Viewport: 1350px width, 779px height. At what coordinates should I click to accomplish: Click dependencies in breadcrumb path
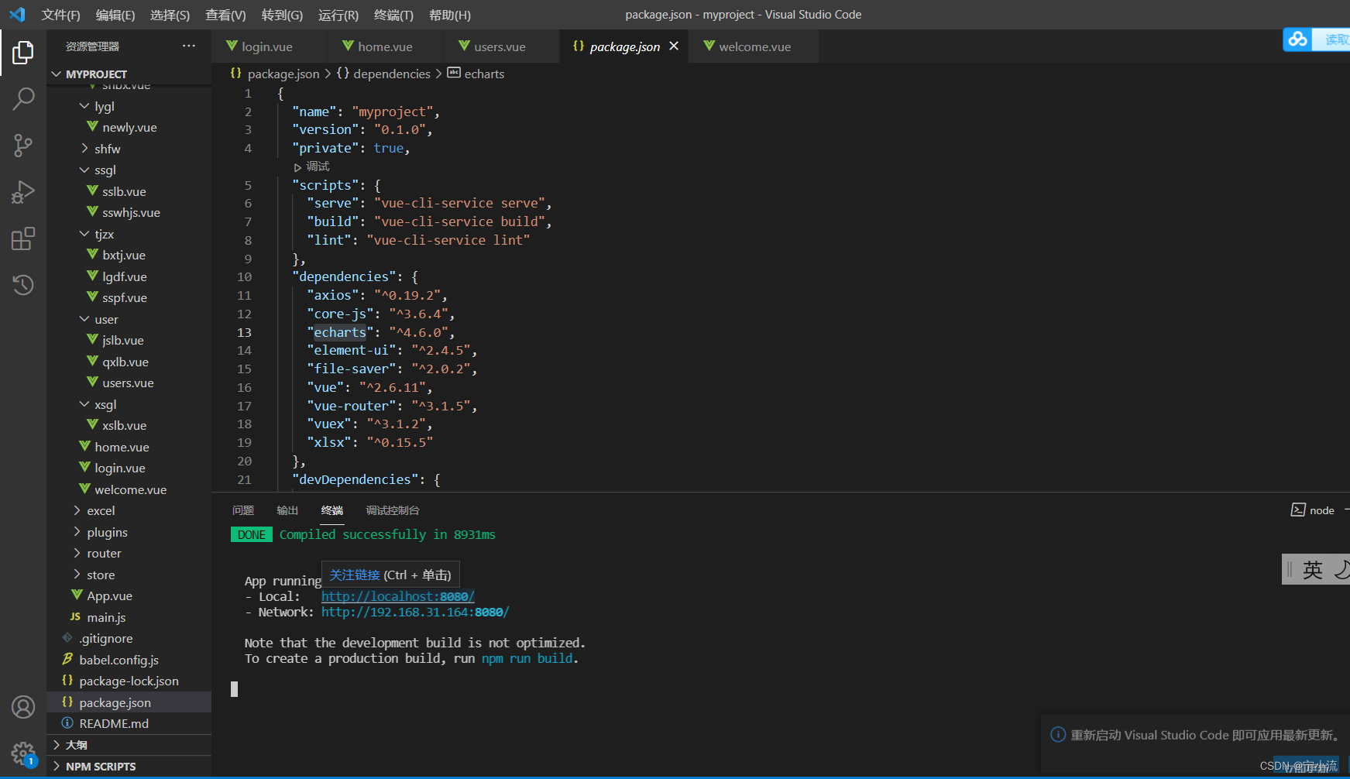(392, 74)
